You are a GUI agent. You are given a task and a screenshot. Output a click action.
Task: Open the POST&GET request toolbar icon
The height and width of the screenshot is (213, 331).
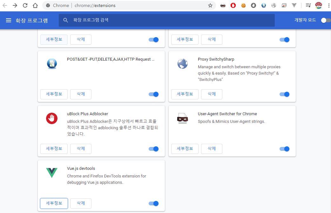(263, 5)
